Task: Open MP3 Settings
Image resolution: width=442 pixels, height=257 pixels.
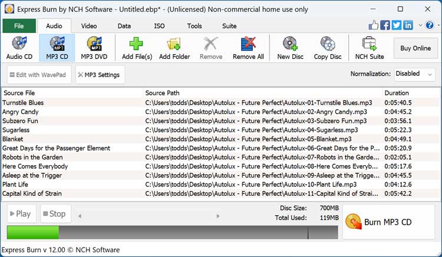Action: pos(100,75)
